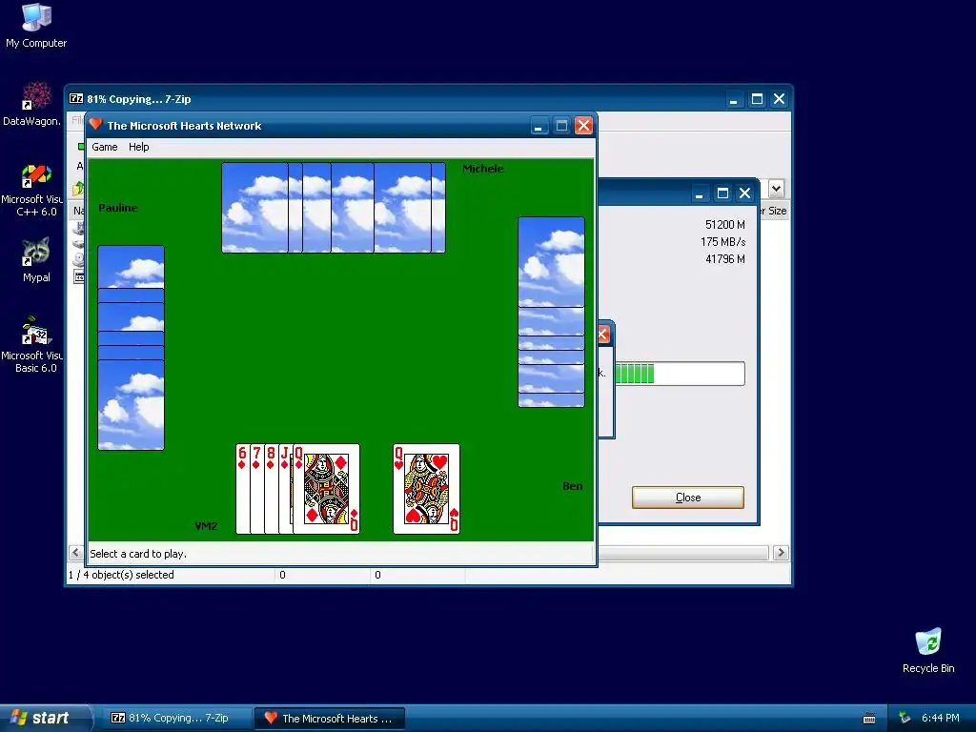Click Michele's leftmost card back
976x732 pixels.
pyautogui.click(x=254, y=208)
